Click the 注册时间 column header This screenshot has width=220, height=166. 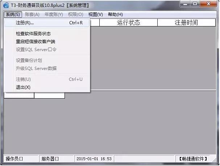tap(186, 22)
